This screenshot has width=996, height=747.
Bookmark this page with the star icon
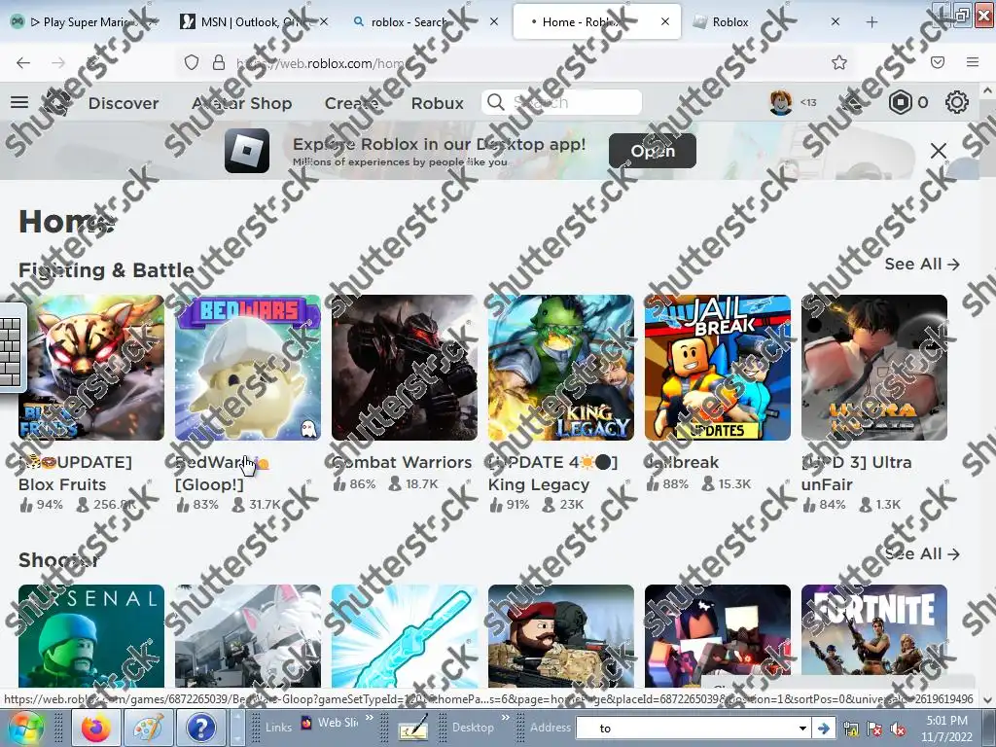tap(839, 62)
